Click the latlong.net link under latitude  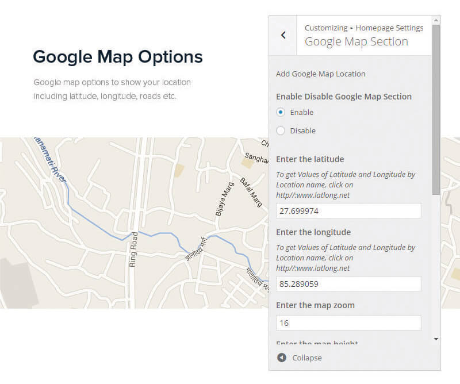tap(313, 195)
